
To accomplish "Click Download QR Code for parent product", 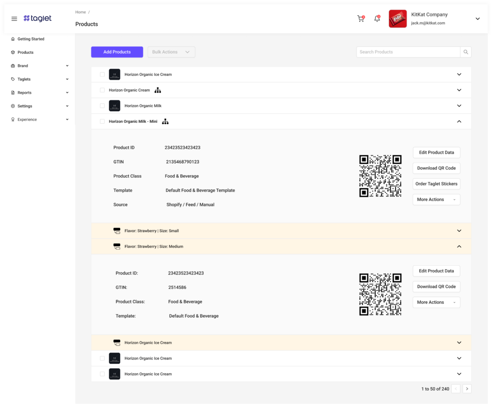I will pyautogui.click(x=436, y=168).
